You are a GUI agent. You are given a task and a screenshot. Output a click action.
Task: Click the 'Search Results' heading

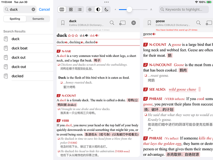[x=15, y=31]
